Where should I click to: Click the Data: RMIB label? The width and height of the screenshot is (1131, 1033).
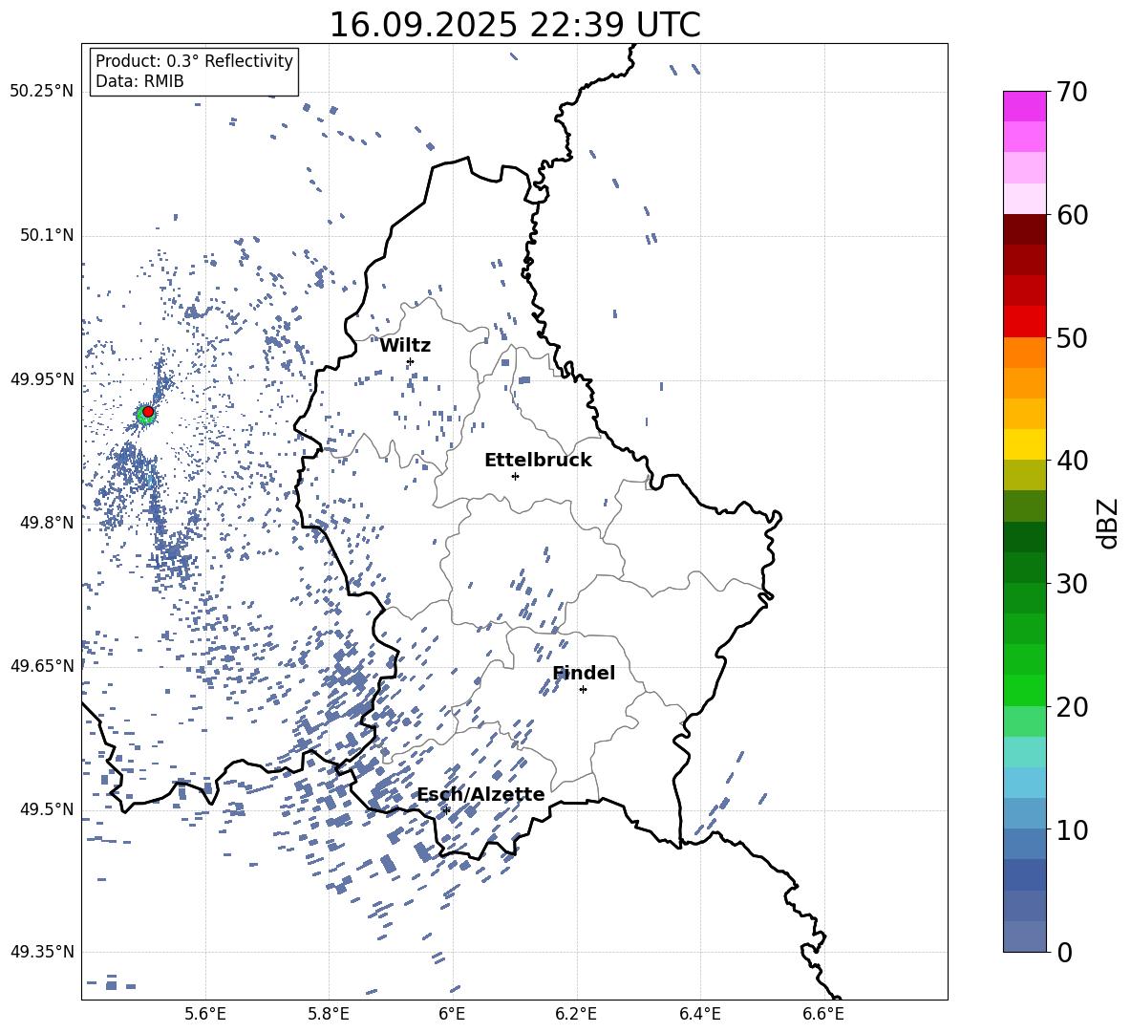click(139, 81)
